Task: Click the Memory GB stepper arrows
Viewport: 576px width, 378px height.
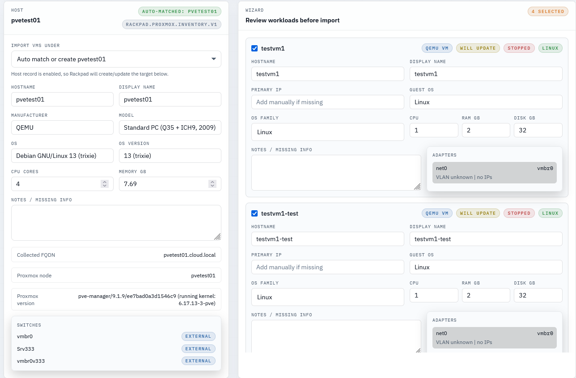Action: point(212,184)
